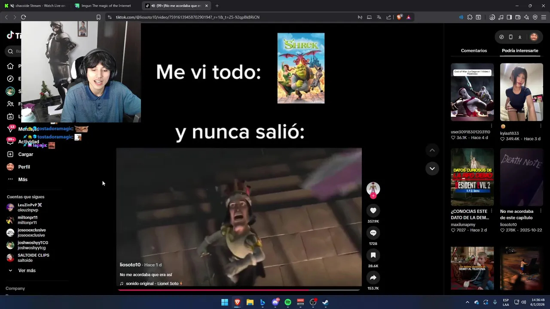Share the video with the arrow icon

coord(373,277)
